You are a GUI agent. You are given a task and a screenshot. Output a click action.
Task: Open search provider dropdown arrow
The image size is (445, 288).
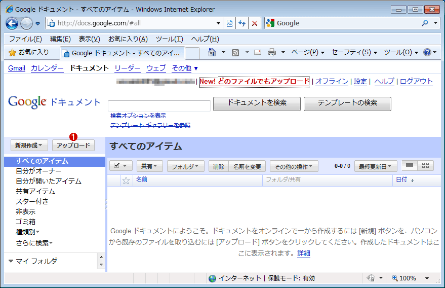point(436,23)
